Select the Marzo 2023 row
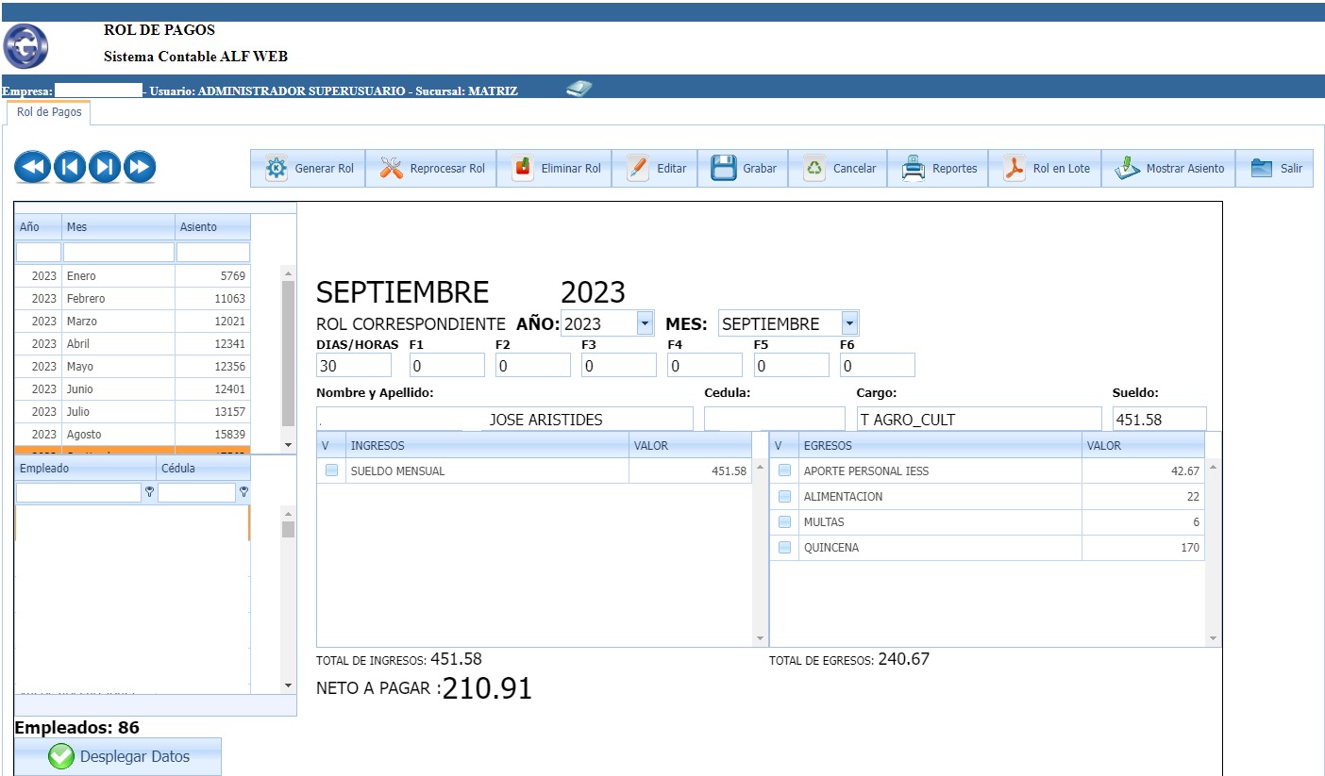 tap(132, 322)
